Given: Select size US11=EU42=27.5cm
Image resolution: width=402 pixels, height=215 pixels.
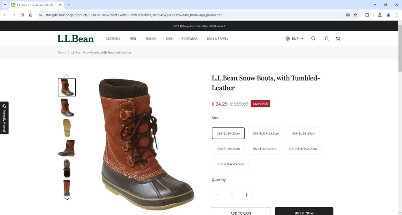Looking at the screenshot, I should coord(230,164).
